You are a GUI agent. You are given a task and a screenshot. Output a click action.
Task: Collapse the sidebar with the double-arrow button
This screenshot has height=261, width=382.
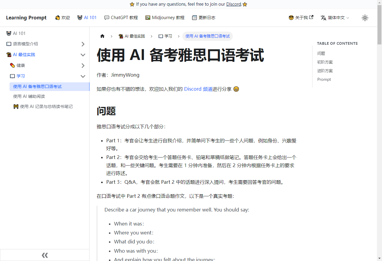tap(44, 255)
